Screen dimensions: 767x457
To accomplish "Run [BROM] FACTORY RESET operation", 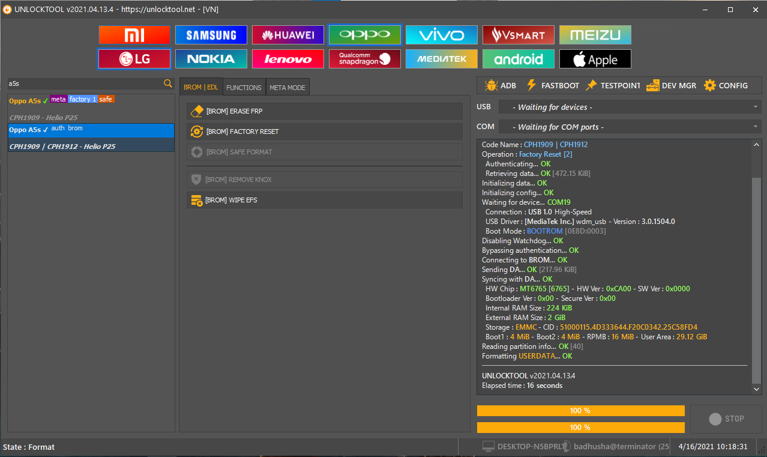I will pyautogui.click(x=325, y=132).
